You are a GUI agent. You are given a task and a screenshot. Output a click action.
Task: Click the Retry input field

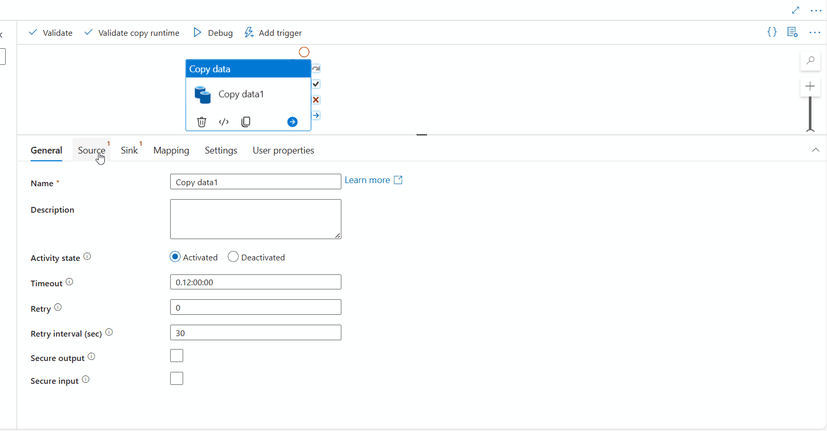(256, 307)
